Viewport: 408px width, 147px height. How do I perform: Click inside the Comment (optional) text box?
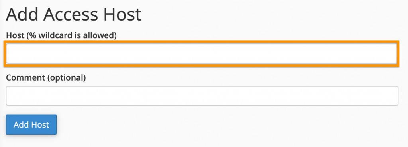(202, 96)
